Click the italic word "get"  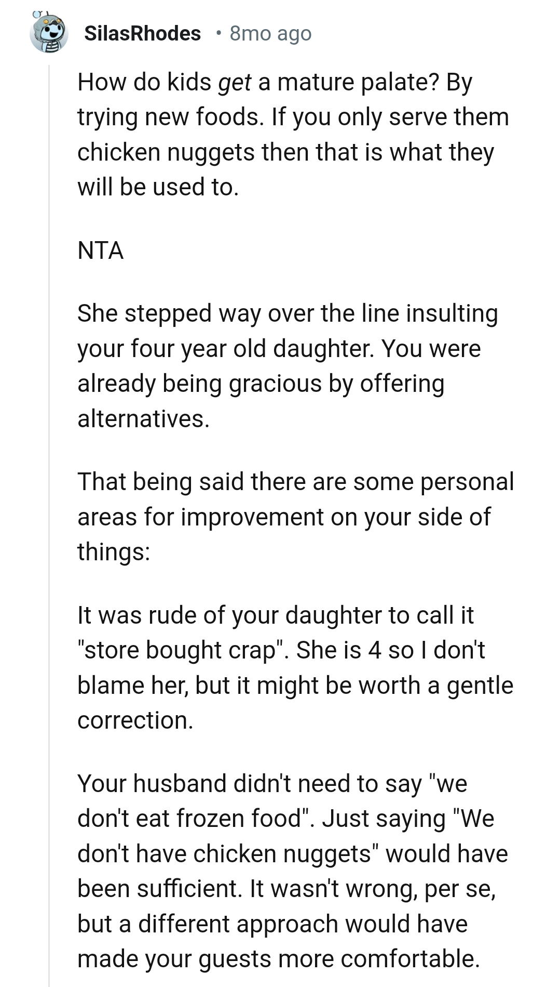pos(234,82)
